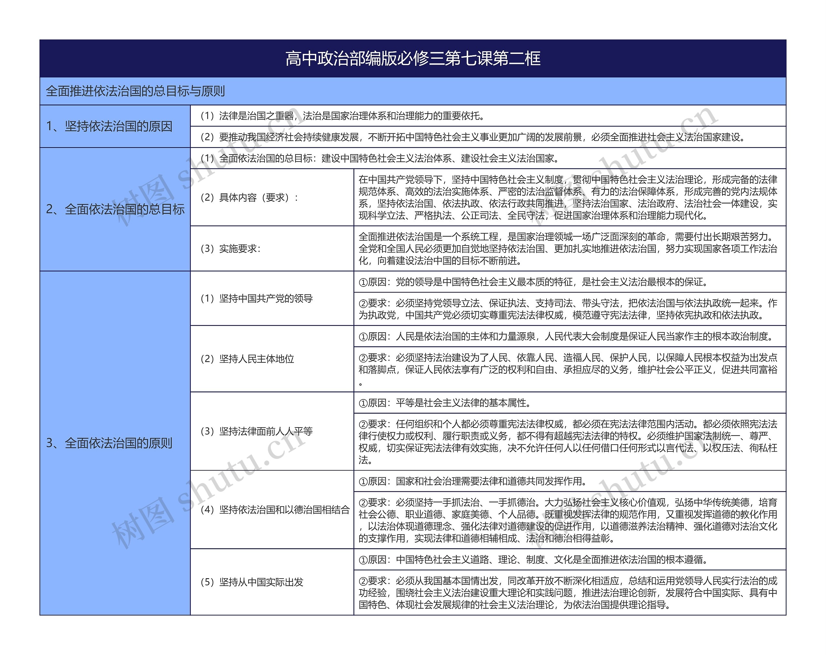Select cell (3) 实施要求
Screen dimensions: 826x655
(231, 248)
